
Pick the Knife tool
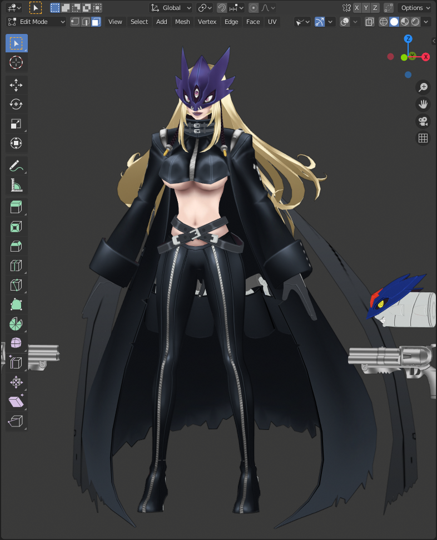pos(17,285)
